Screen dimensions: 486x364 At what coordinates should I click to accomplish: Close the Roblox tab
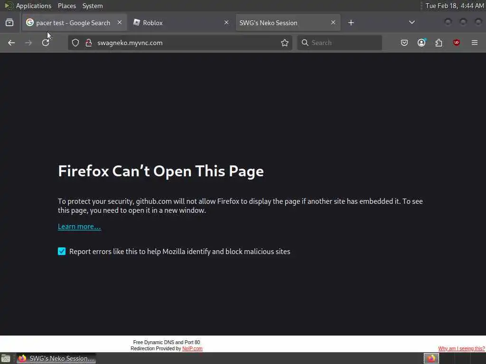point(226,23)
